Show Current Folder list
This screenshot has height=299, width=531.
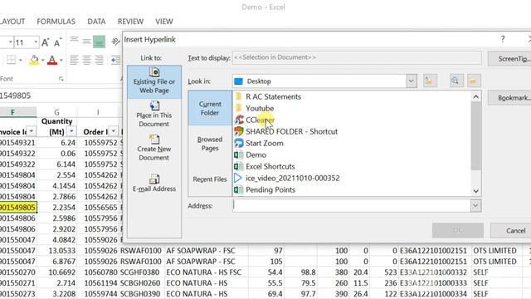[x=210, y=108]
